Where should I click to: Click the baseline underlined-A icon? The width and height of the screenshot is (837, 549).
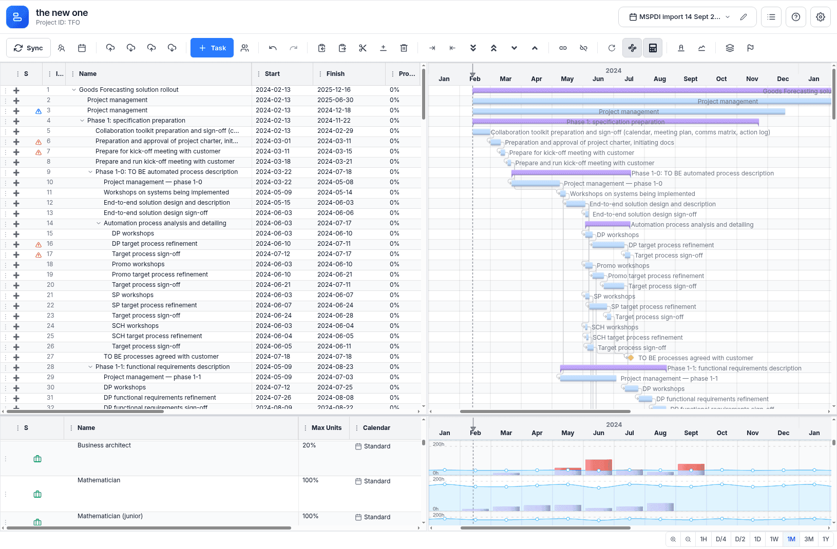681,48
